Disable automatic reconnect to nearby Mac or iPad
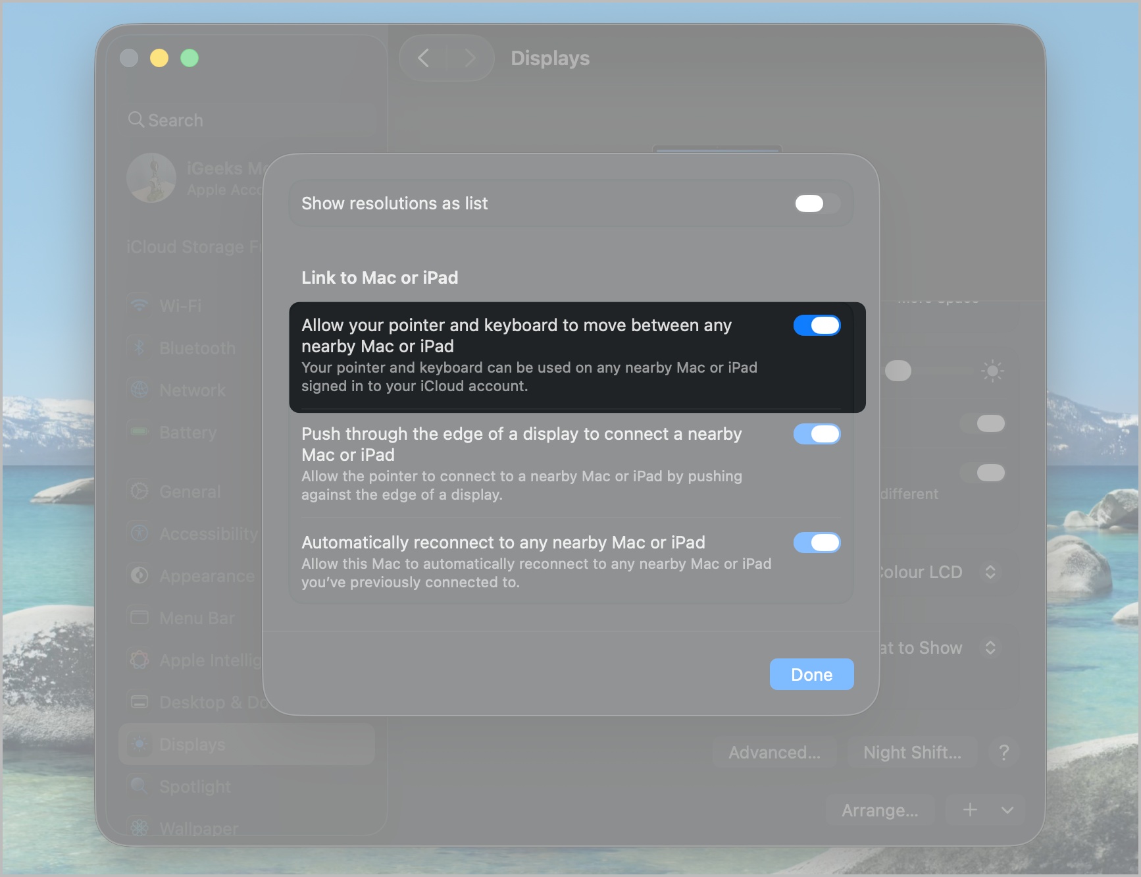1141x877 pixels. (817, 543)
